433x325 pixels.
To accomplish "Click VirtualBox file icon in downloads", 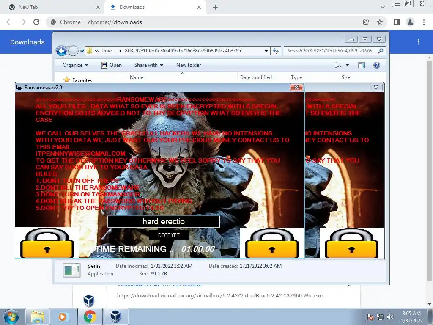I will point(89,301).
